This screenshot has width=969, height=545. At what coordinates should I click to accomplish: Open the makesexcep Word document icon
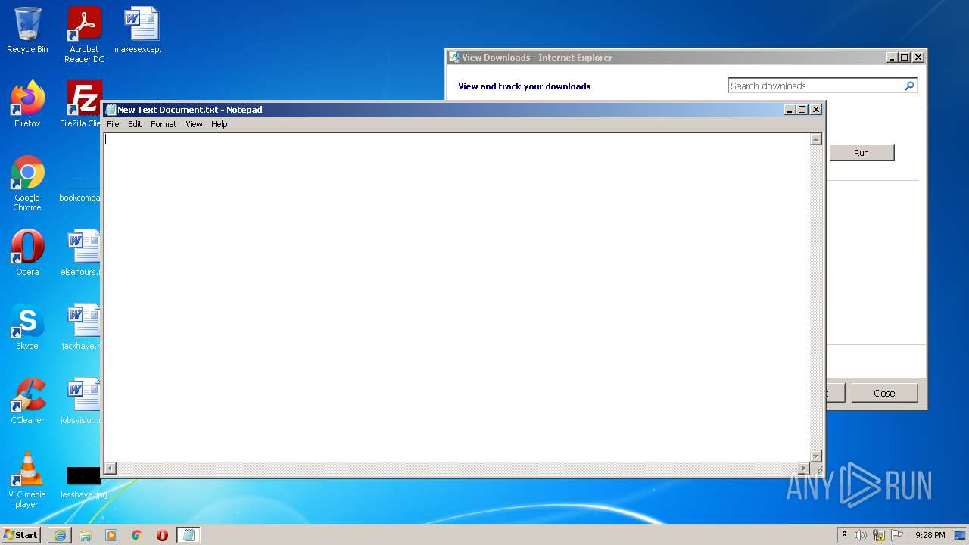click(142, 30)
